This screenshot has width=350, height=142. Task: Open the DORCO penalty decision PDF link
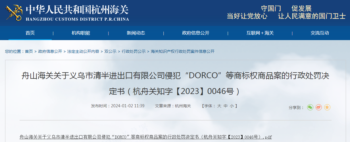pos(145,137)
